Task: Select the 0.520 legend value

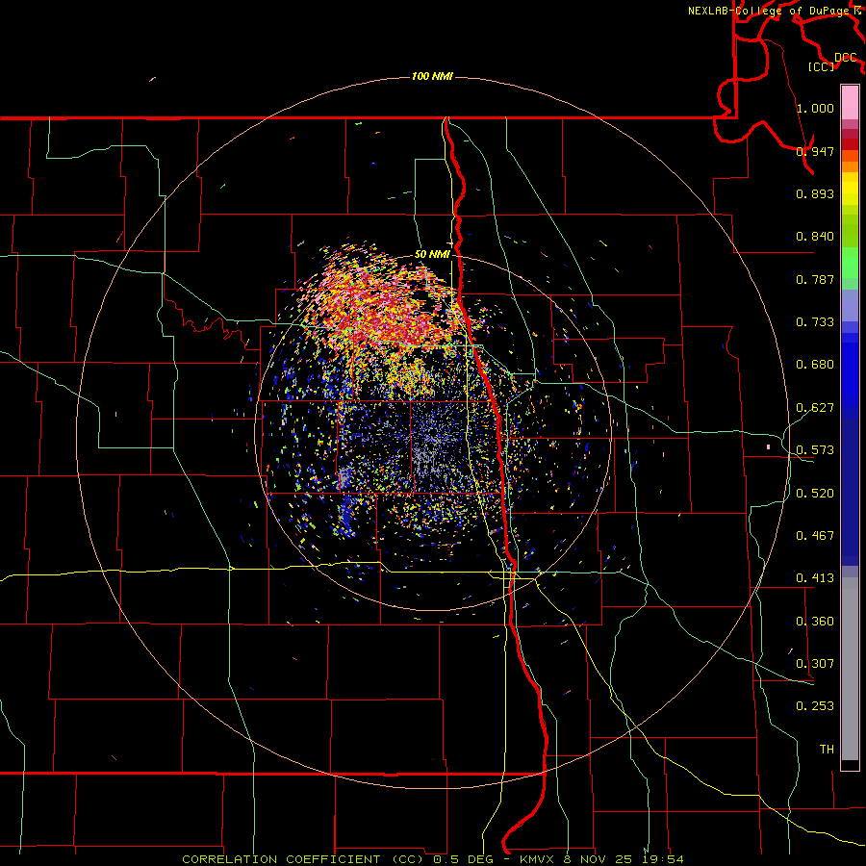Action: click(815, 493)
